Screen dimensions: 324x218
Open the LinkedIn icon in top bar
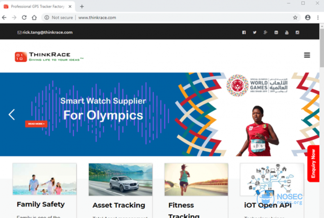click(x=276, y=32)
